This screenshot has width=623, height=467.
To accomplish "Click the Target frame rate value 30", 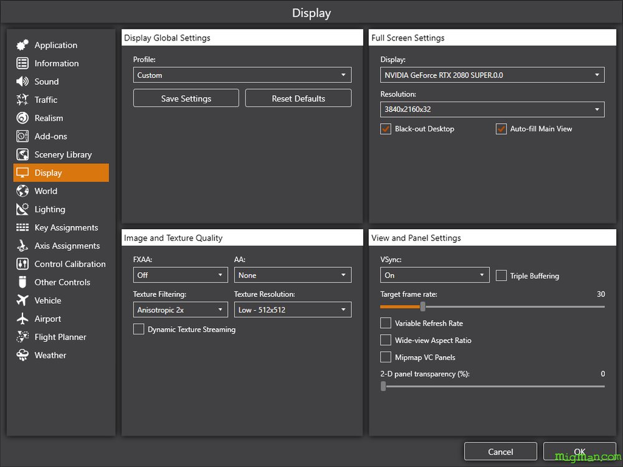I will point(601,295).
